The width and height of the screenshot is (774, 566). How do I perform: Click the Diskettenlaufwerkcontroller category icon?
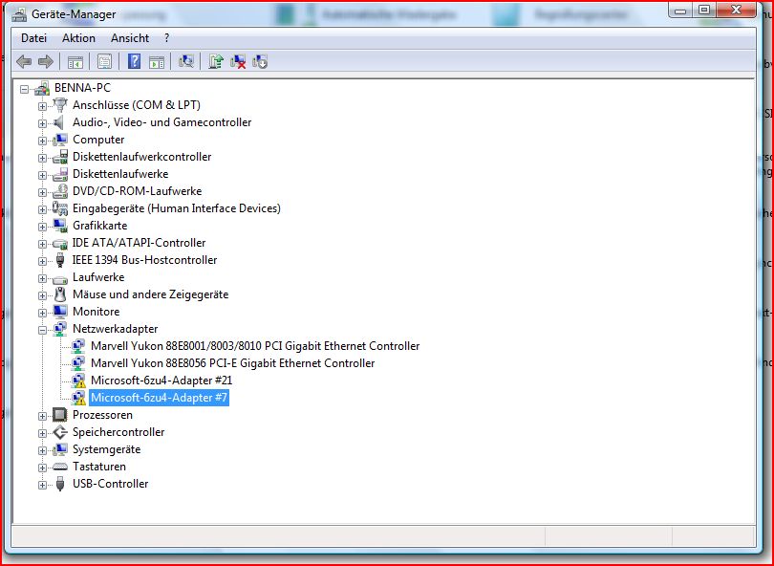(x=60, y=157)
